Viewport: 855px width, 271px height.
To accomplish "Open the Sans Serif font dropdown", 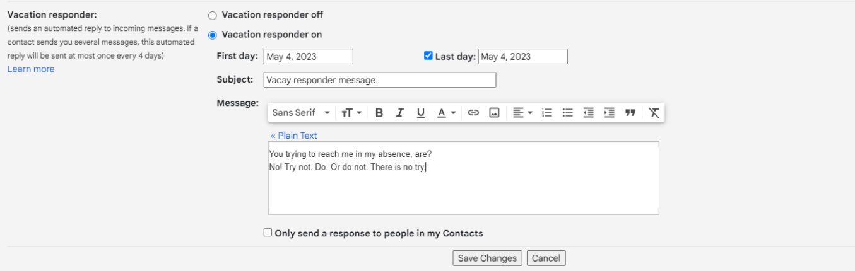I will 301,113.
